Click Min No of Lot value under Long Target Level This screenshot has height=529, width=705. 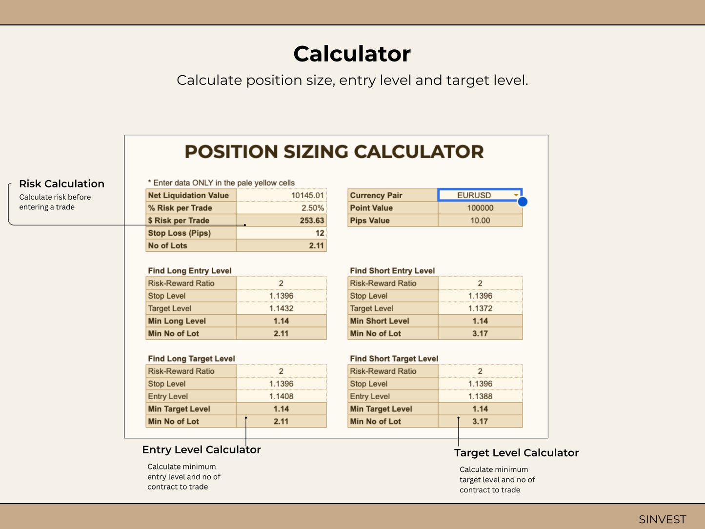coord(281,422)
